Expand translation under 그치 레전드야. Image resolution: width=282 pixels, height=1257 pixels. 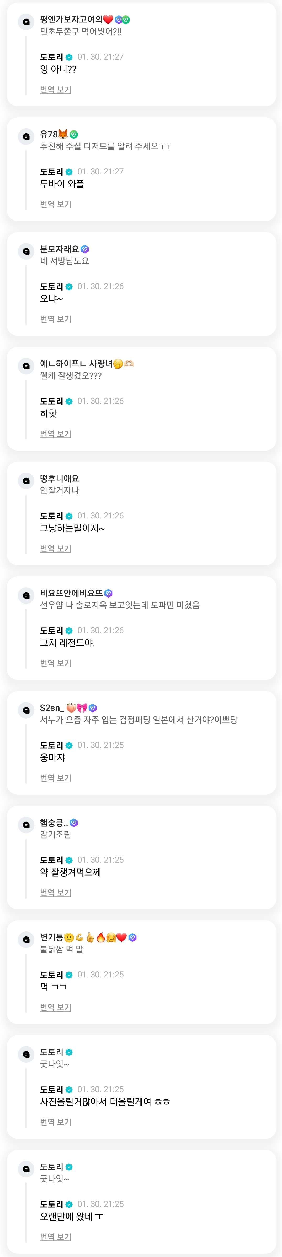point(56,663)
